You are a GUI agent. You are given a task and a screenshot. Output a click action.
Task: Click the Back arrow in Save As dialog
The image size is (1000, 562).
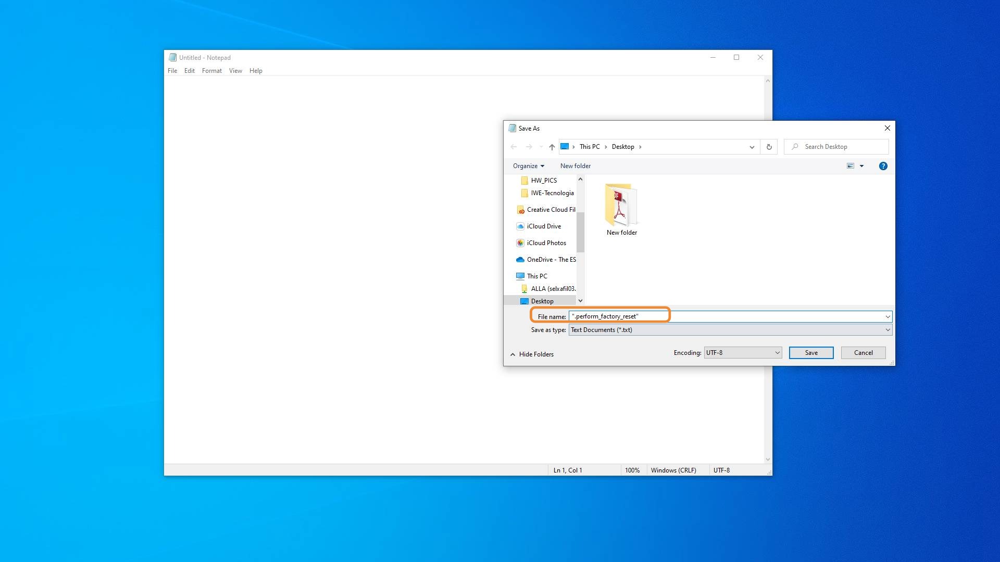click(x=514, y=147)
